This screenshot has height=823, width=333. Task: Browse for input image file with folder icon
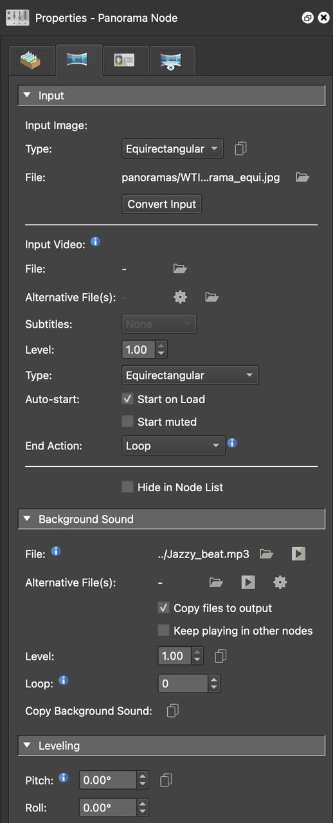(x=302, y=177)
